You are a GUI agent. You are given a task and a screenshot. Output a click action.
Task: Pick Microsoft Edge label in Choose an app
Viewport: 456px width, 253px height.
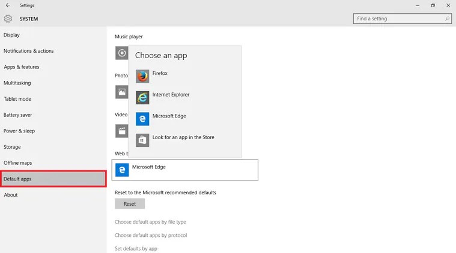coord(169,116)
